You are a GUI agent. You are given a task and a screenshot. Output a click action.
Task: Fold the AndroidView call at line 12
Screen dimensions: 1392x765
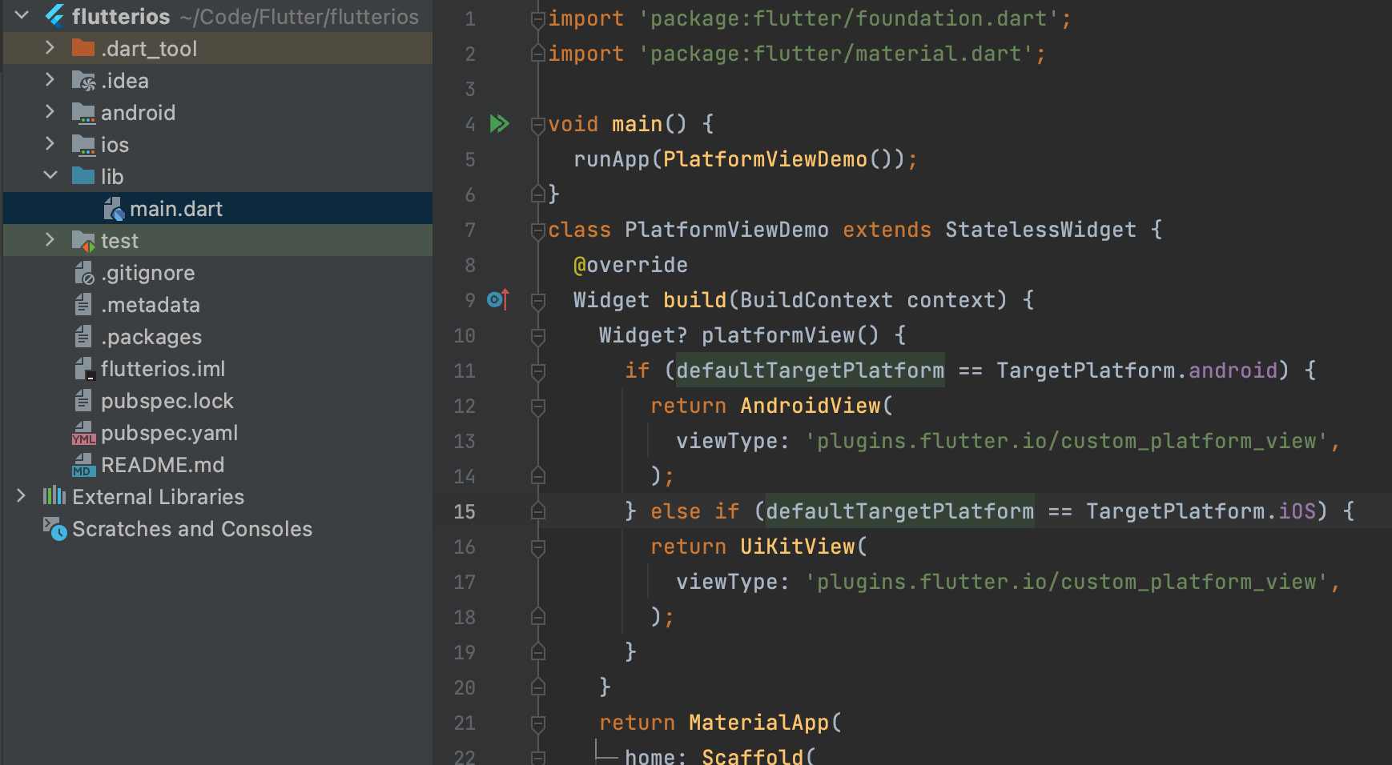click(538, 407)
